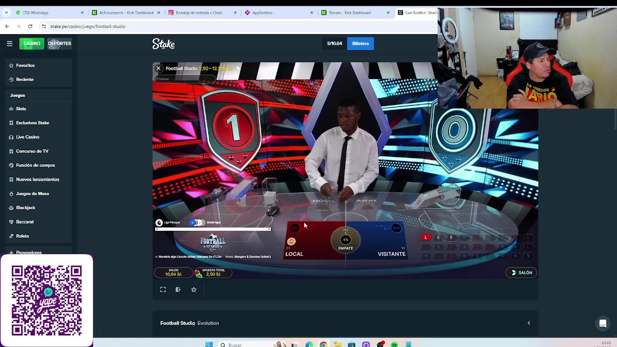Click the league progress bar slider
This screenshot has width=617, height=347.
coord(213,229)
